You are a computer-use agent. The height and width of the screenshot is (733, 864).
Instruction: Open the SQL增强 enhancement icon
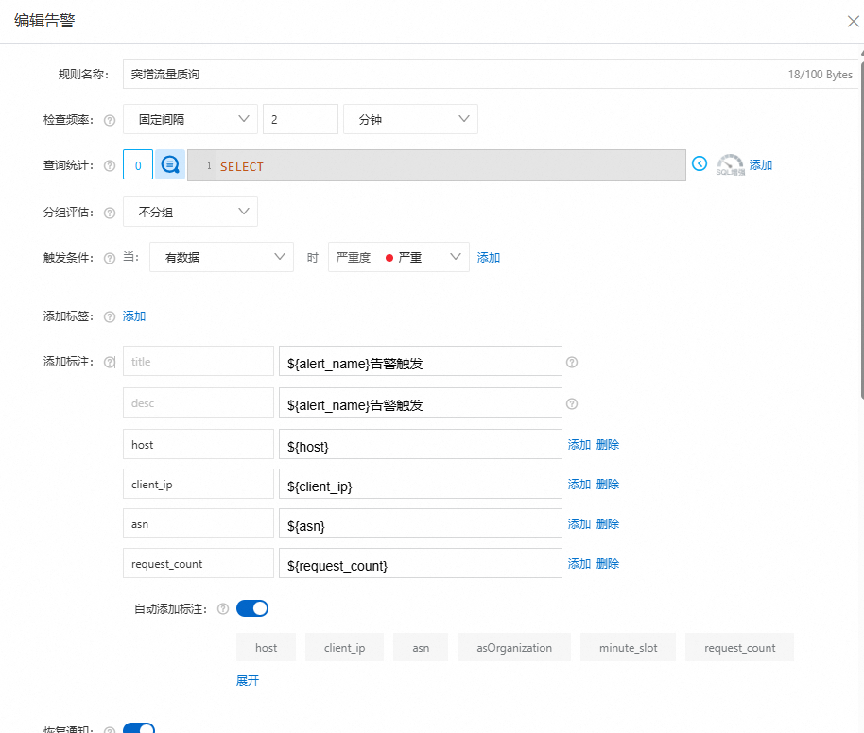click(x=728, y=163)
